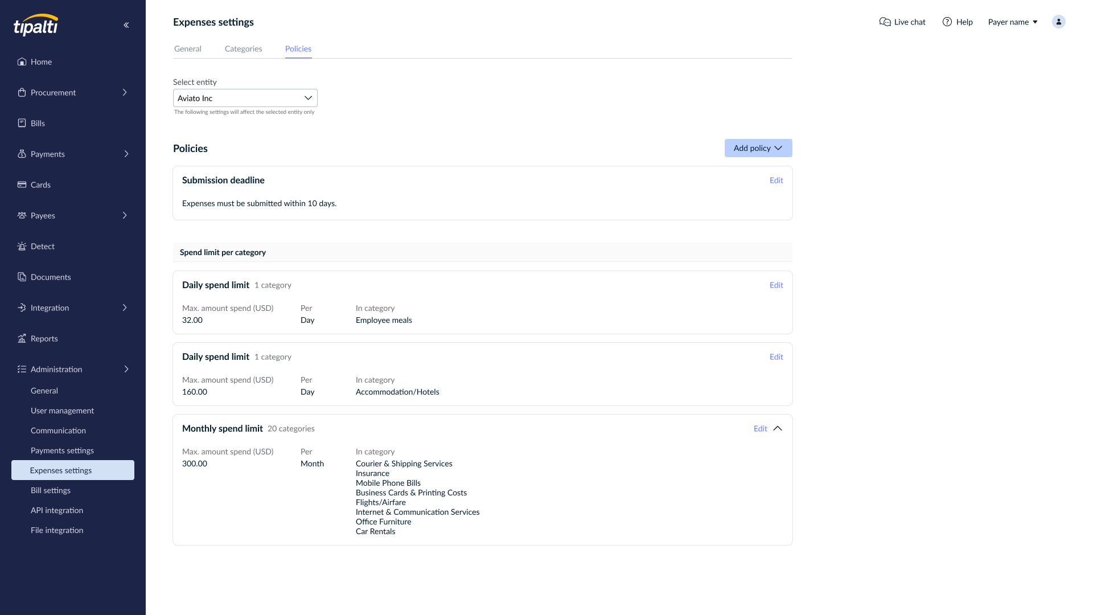
Task: Collapse the Monthly spend limit card
Action: (778, 428)
